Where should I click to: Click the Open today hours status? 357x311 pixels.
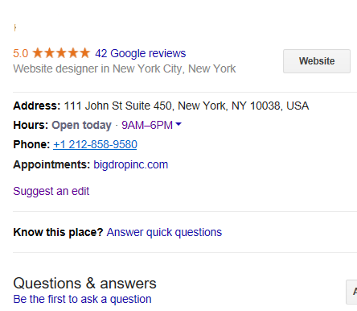point(81,125)
